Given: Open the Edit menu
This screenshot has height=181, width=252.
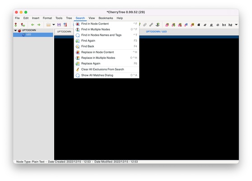Looking at the screenshot, I should click(x=26, y=18).
